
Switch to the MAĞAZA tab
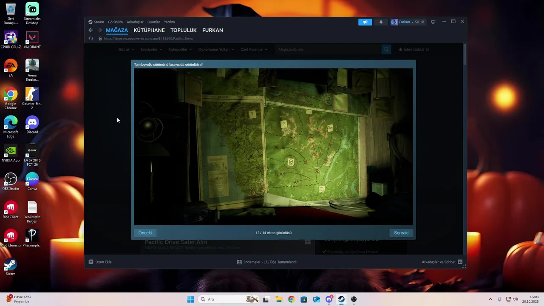pos(117,30)
